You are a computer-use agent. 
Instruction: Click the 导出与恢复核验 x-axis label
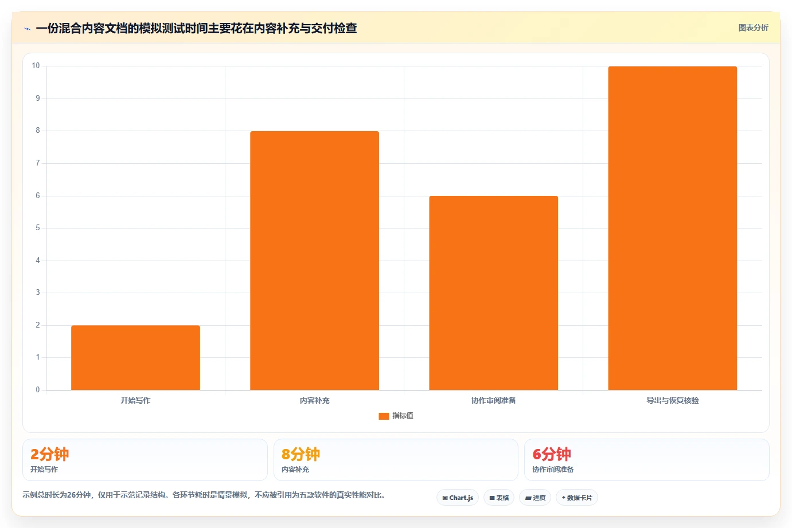point(672,400)
